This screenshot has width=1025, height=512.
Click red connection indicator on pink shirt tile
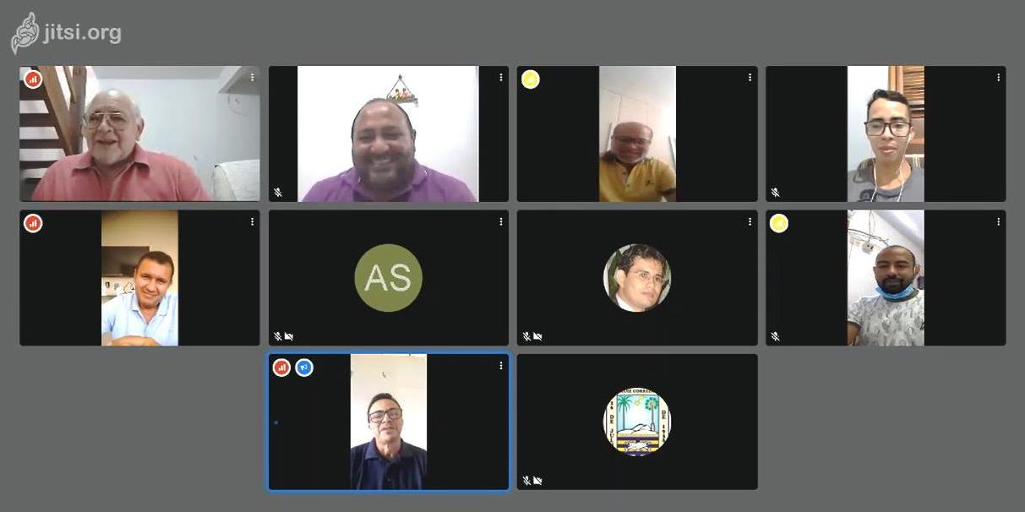[33, 79]
